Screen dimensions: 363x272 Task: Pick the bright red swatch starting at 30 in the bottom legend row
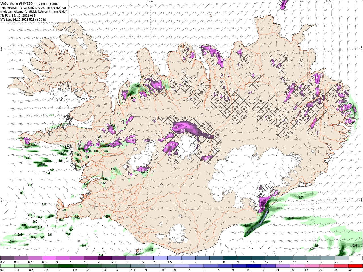pos(356,266)
